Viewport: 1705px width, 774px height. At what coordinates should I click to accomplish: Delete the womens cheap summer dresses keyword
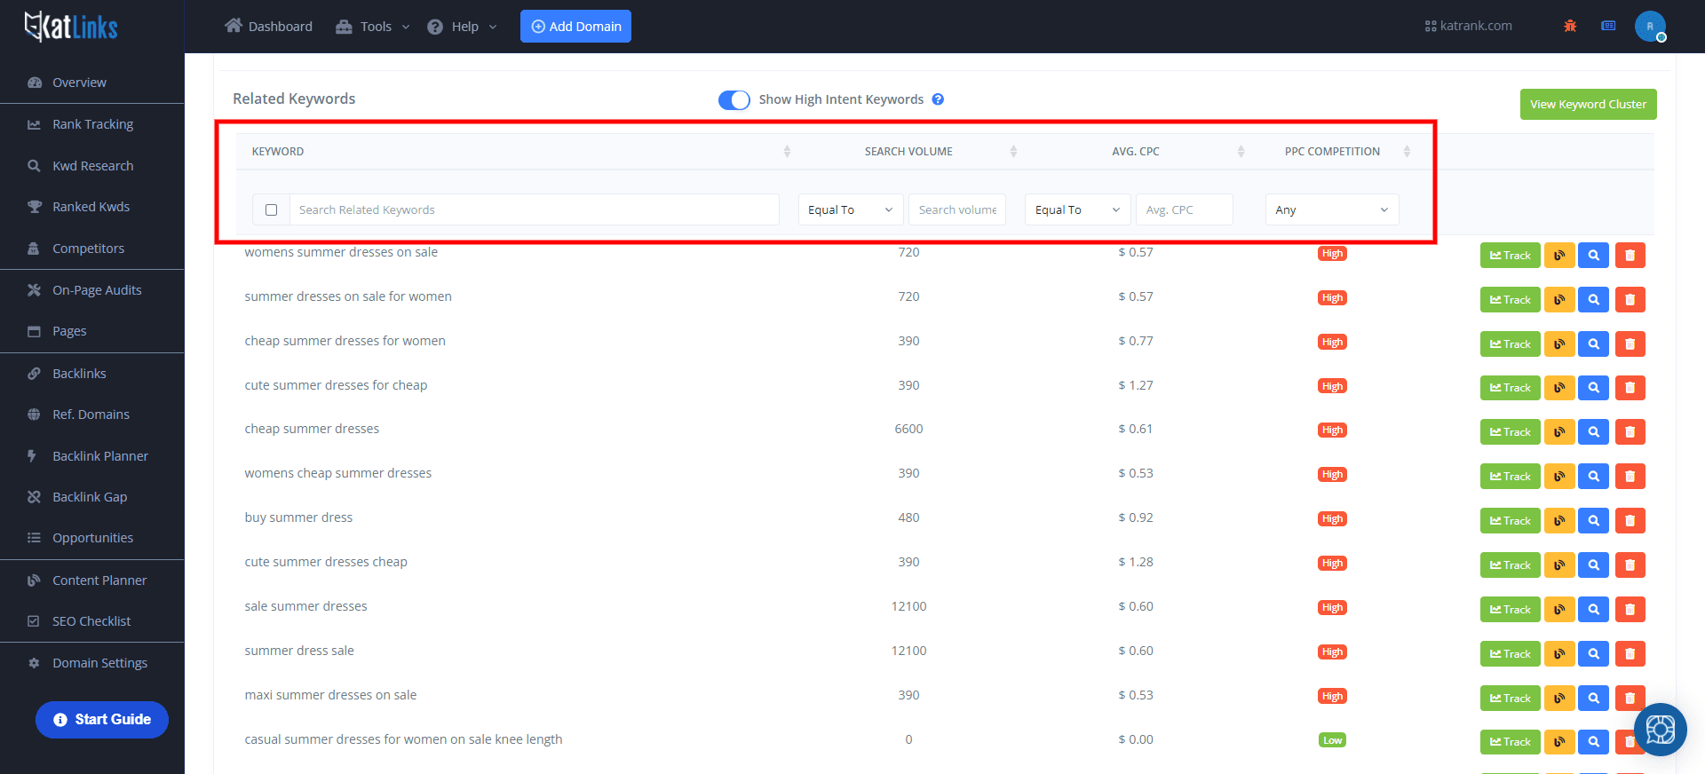click(1630, 477)
